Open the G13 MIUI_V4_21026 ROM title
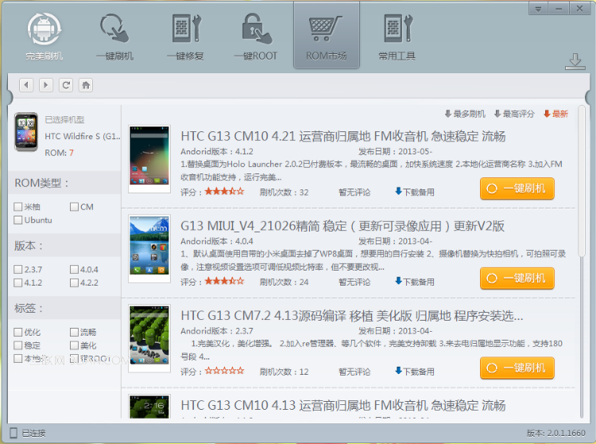 343,226
